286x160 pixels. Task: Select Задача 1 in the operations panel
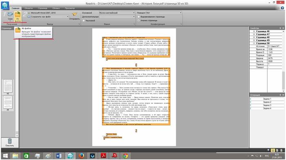267,99
